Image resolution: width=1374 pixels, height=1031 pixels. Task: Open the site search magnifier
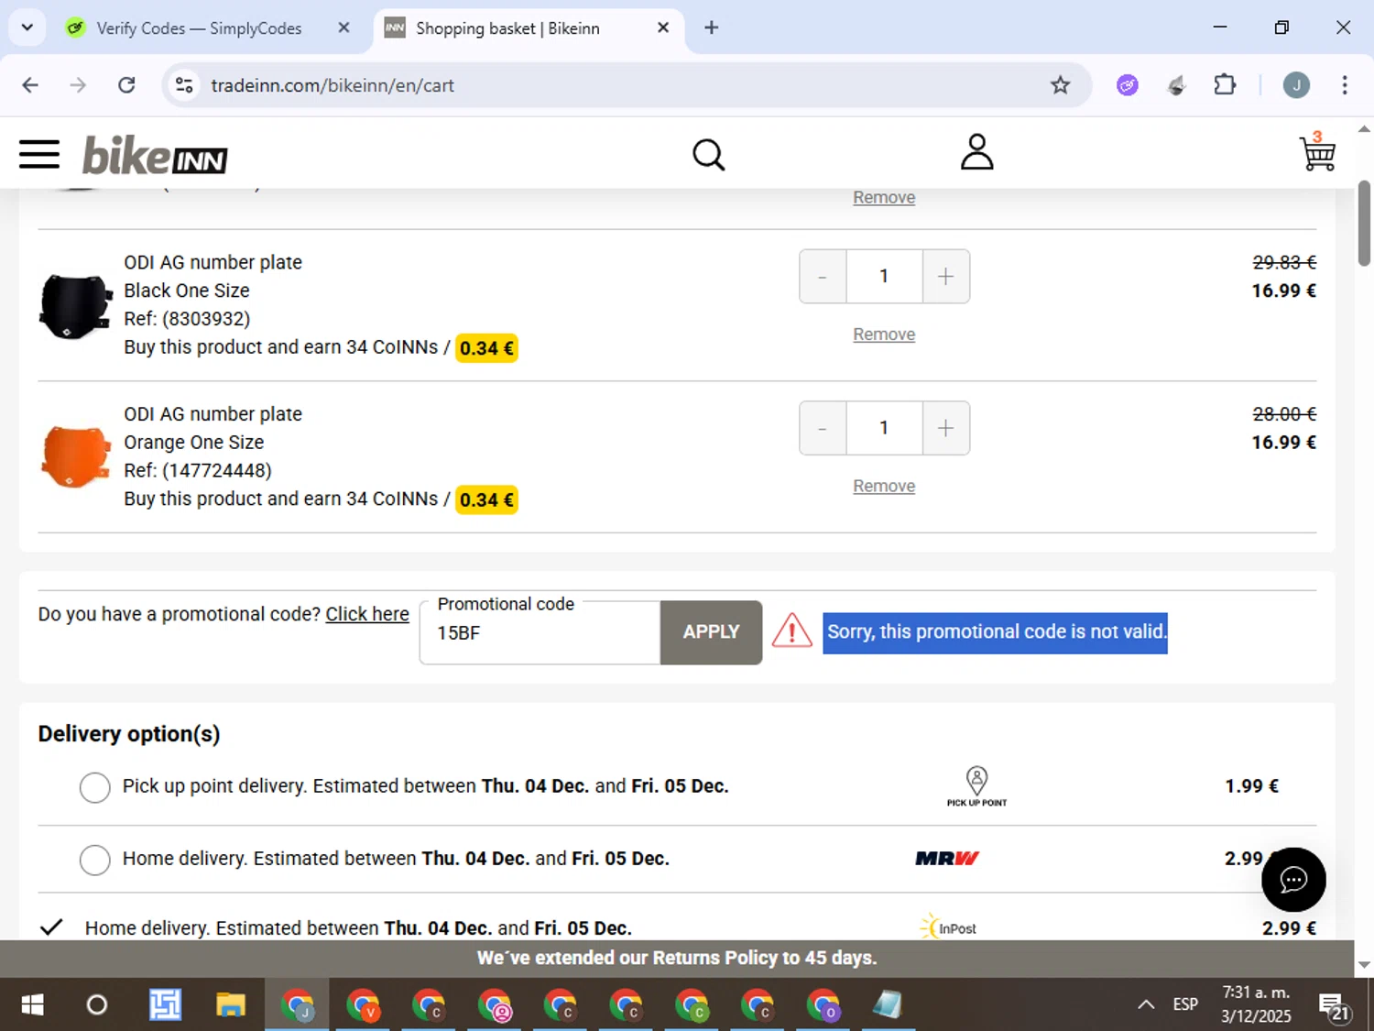[708, 155]
